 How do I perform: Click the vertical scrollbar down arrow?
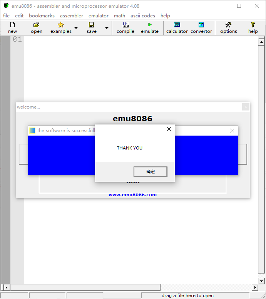[x=261, y=281]
